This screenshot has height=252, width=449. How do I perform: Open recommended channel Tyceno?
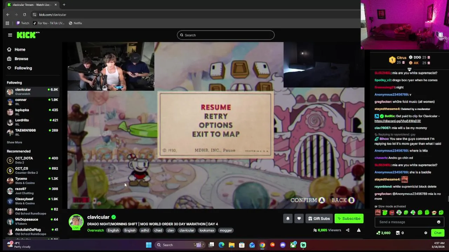pyautogui.click(x=32, y=181)
